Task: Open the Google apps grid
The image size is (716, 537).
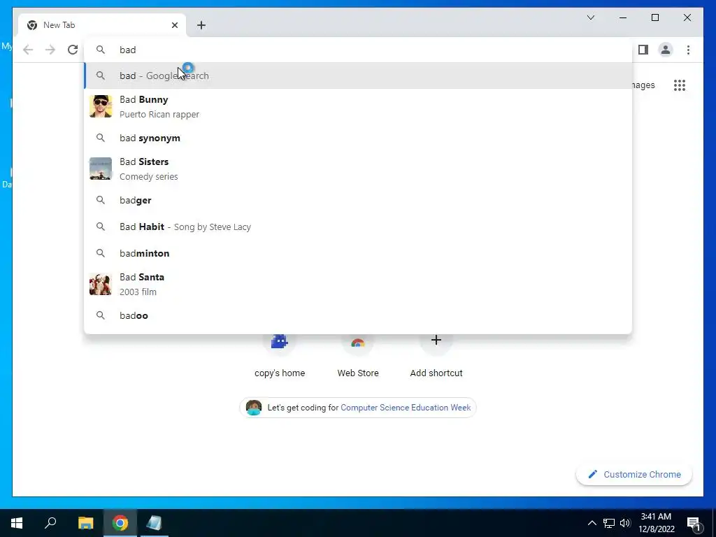Action: (680, 85)
